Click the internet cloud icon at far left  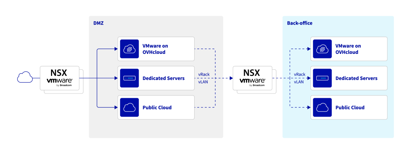(x=25, y=77)
